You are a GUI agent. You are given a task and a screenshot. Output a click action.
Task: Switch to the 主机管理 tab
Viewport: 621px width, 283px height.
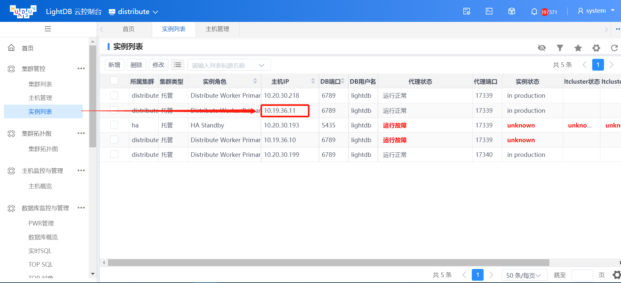pos(218,29)
